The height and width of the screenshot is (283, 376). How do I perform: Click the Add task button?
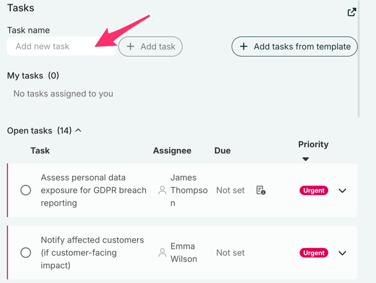pyautogui.click(x=150, y=47)
